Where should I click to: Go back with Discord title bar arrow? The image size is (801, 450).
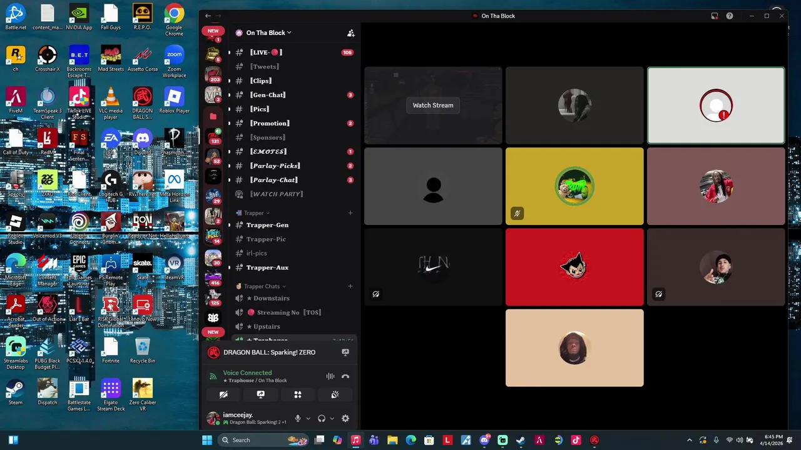(208, 16)
